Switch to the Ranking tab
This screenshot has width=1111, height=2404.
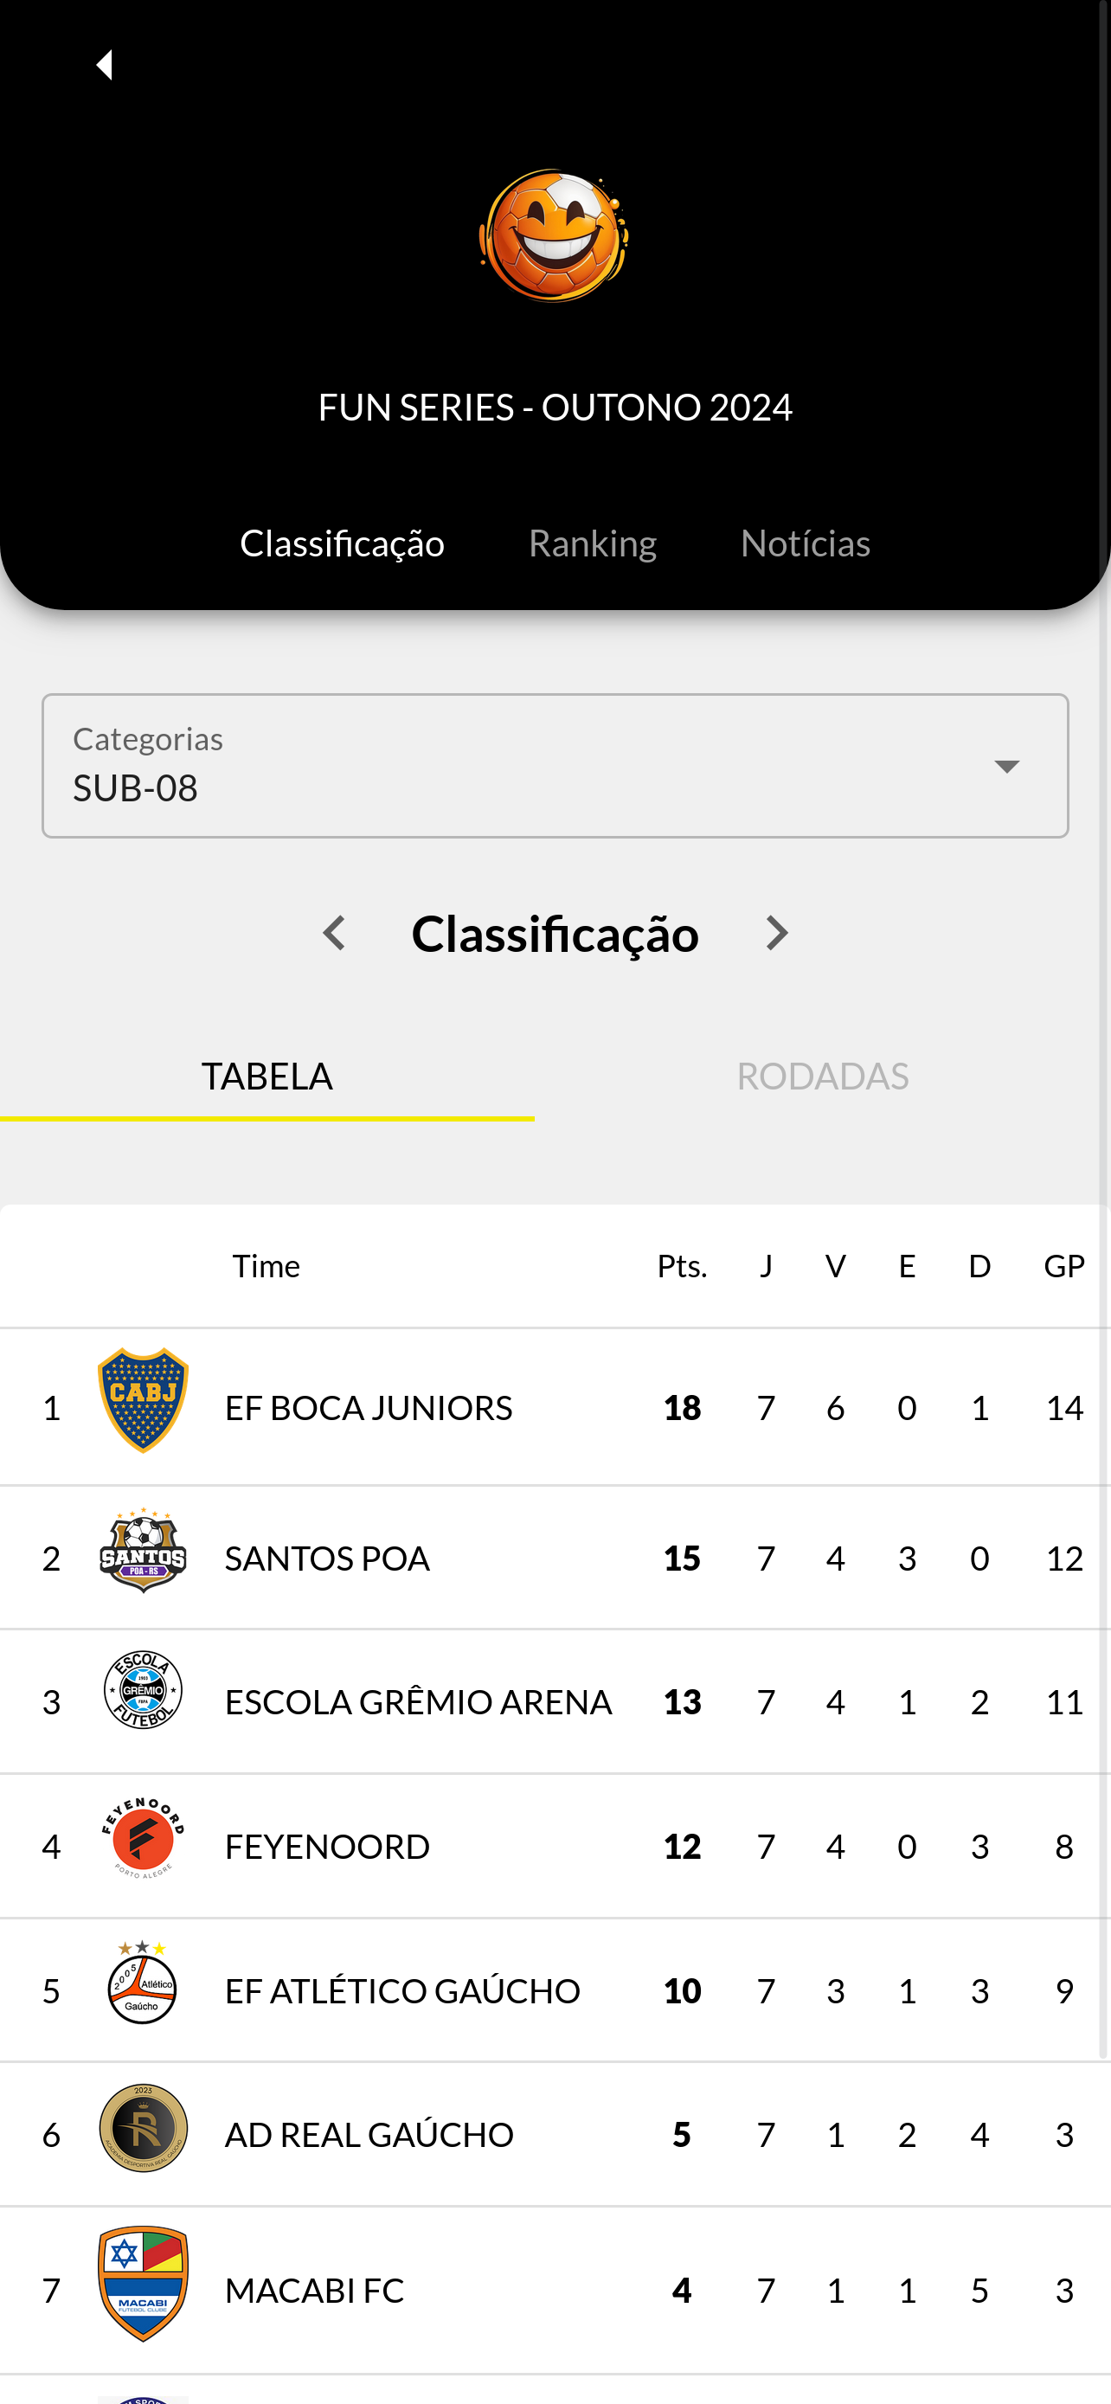tap(593, 543)
